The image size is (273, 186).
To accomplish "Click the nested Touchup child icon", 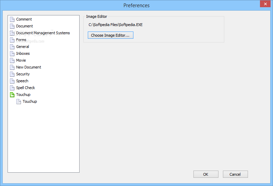I will coord(19,101).
